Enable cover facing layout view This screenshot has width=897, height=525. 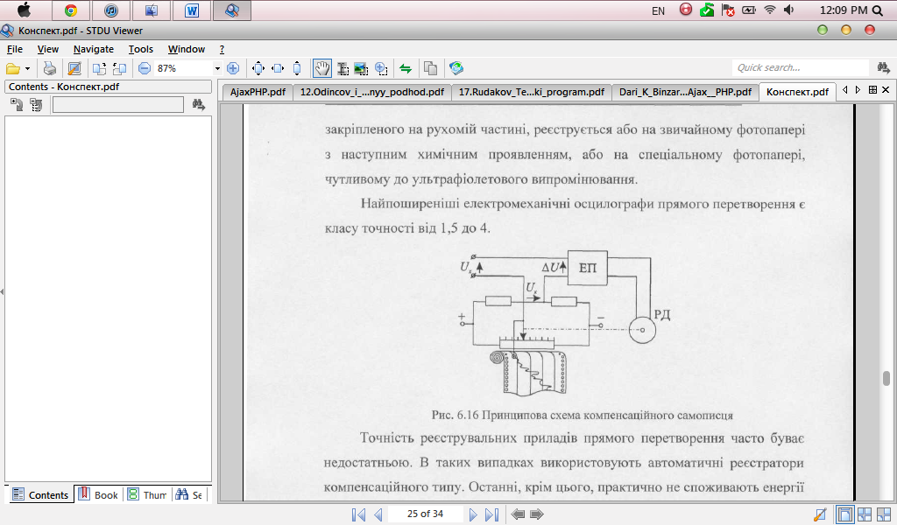884,514
